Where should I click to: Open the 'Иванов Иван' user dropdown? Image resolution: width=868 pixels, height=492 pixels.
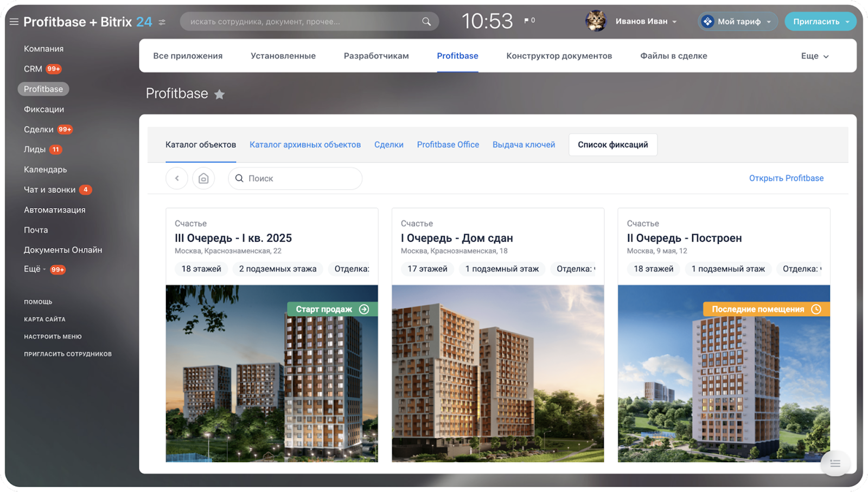(x=646, y=22)
